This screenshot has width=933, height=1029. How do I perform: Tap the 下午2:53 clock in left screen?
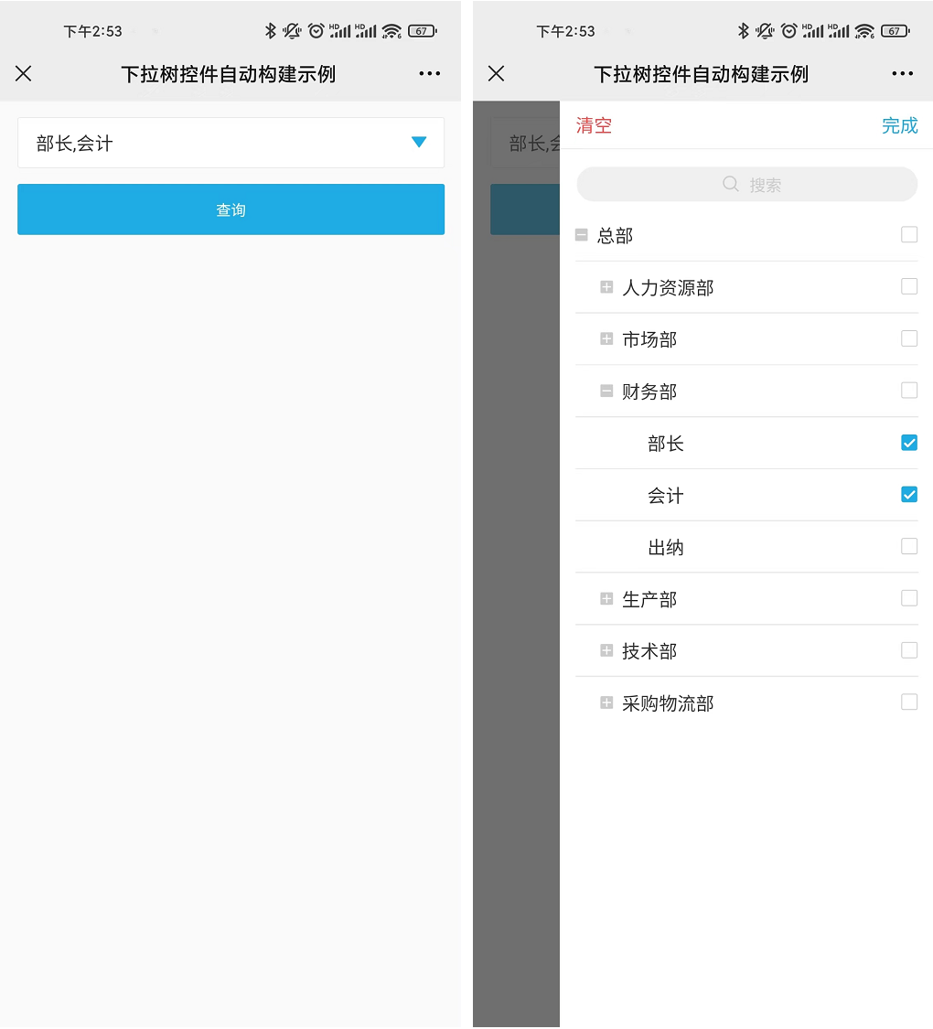coord(92,31)
